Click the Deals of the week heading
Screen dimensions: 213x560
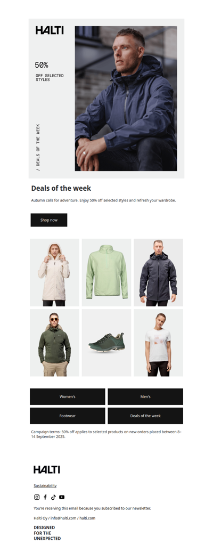61,188
